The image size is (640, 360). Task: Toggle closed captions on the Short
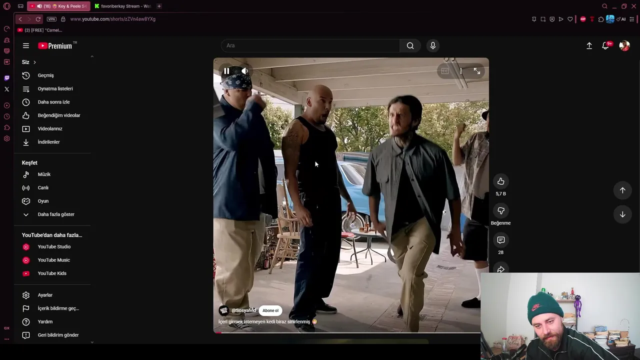(x=444, y=71)
